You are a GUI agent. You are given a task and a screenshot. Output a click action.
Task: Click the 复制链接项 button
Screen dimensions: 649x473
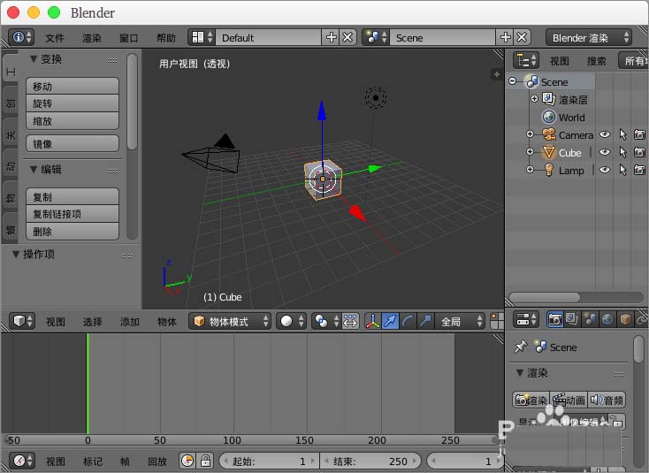click(73, 214)
